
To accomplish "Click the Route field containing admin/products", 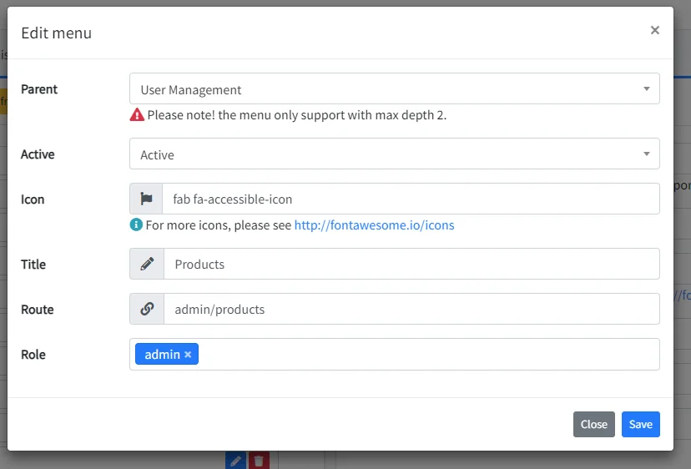I will click(x=411, y=310).
